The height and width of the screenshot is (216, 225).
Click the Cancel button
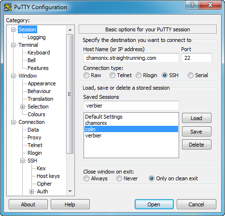[197, 204]
